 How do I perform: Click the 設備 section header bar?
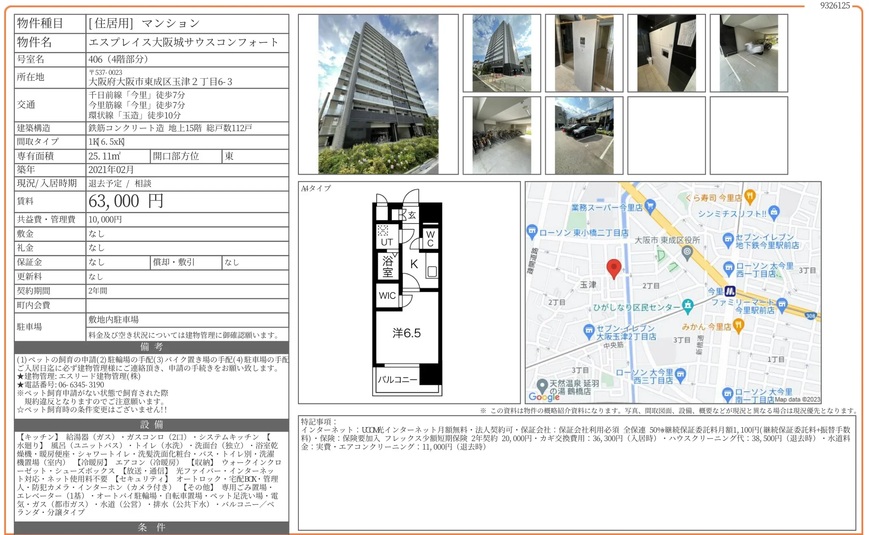coord(151,425)
